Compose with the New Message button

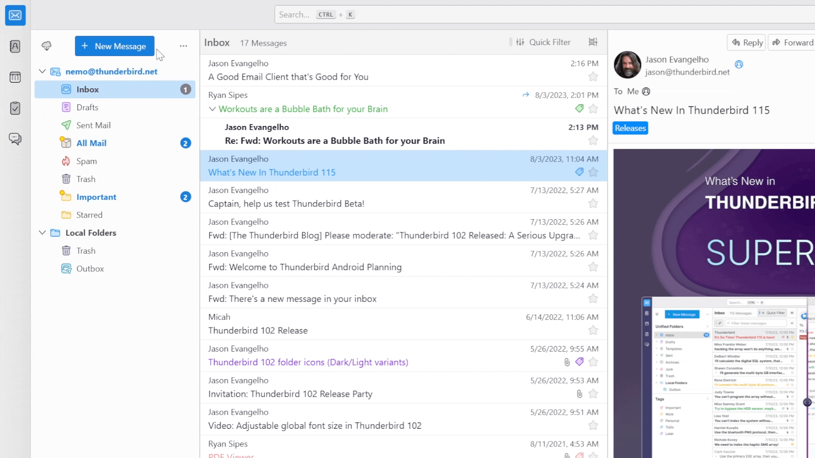[115, 46]
